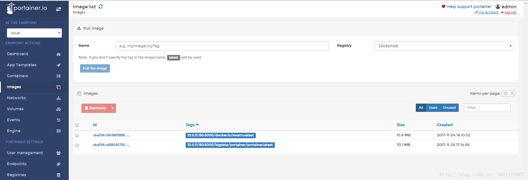Click the Networks sitemap icon
The height and width of the screenshot is (180, 528).
(x=59, y=98)
